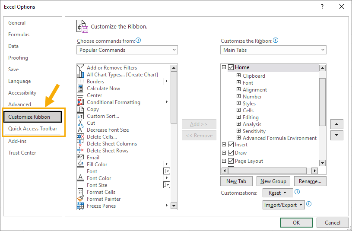Image resolution: width=352 pixels, height=231 pixels.
Task: Expand the Styles group node
Action: coord(239,103)
